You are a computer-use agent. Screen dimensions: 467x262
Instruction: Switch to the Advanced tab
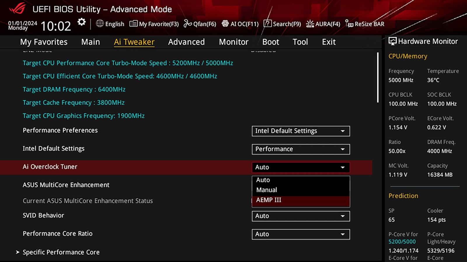coord(186,42)
